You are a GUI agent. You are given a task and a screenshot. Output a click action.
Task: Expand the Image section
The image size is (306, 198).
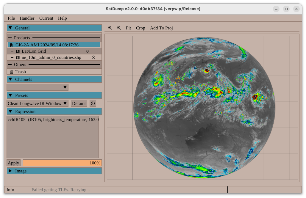click(x=10, y=171)
